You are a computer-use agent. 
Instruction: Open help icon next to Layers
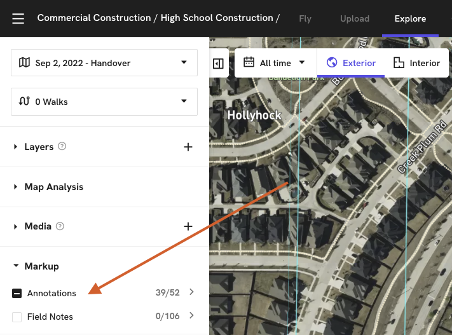click(62, 146)
